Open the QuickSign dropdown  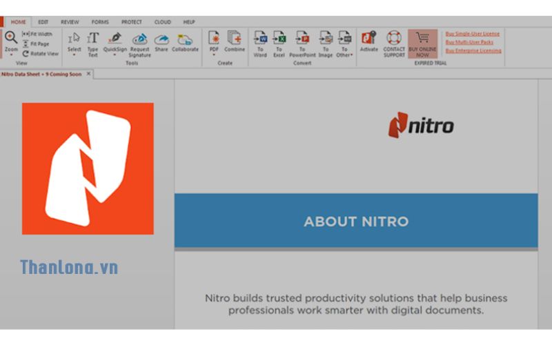point(115,55)
